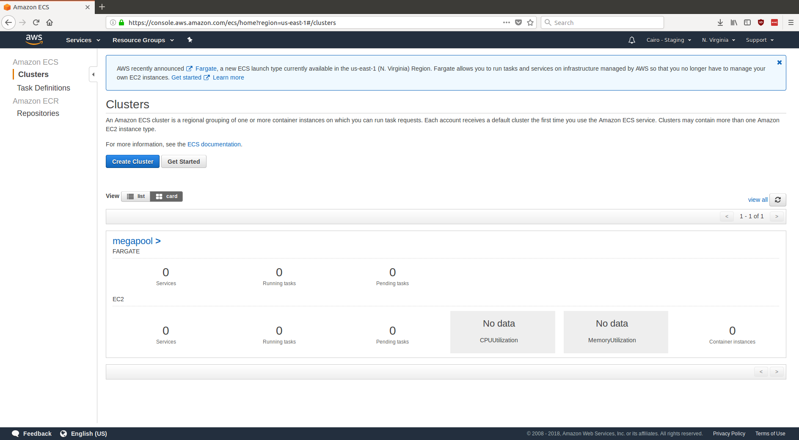Open the Cairo - Staging account dropdown
The image size is (799, 440).
pos(669,40)
